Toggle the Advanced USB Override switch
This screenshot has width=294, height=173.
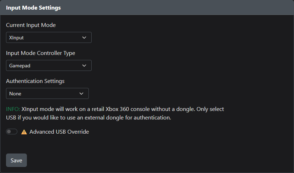(x=12, y=132)
